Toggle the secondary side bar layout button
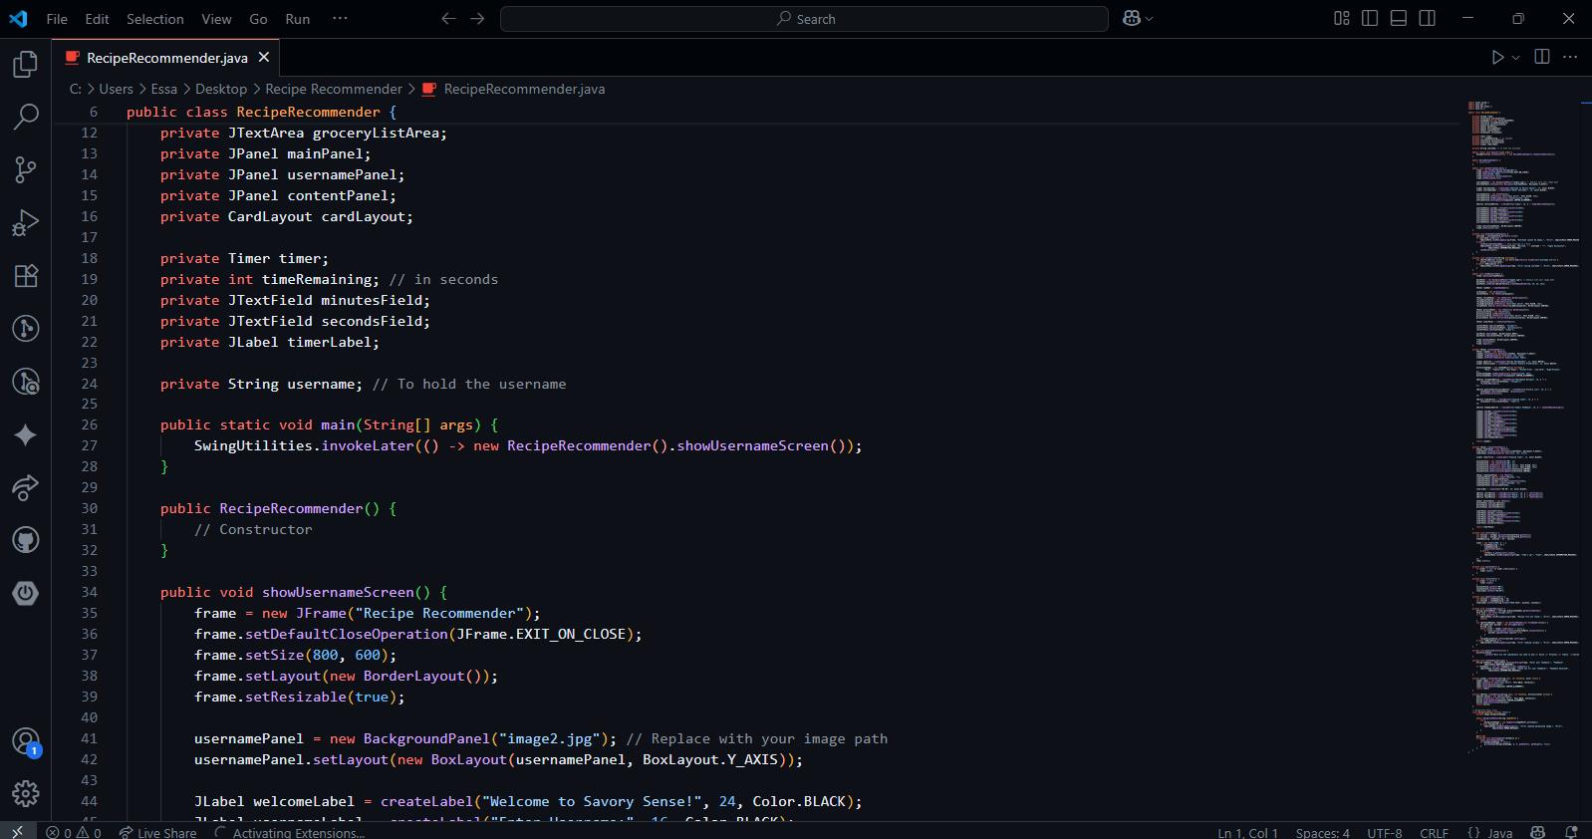The height and width of the screenshot is (839, 1592). tap(1428, 19)
